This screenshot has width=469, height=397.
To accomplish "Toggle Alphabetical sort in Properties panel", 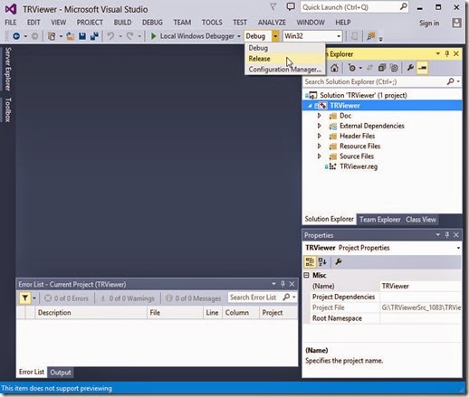I will point(322,261).
